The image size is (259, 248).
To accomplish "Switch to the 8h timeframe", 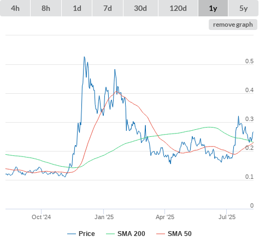I will pos(46,8).
